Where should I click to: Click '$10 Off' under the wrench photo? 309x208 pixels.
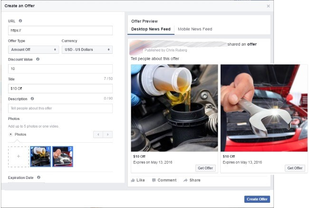pyautogui.click(x=229, y=156)
